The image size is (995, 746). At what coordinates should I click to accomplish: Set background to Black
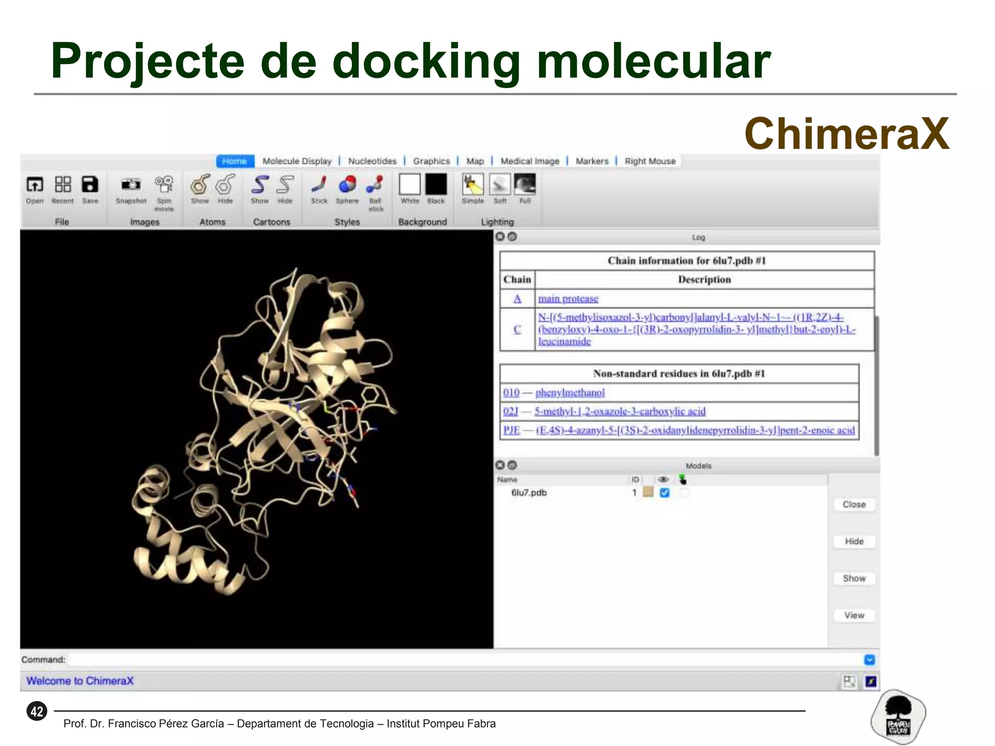pos(436,189)
